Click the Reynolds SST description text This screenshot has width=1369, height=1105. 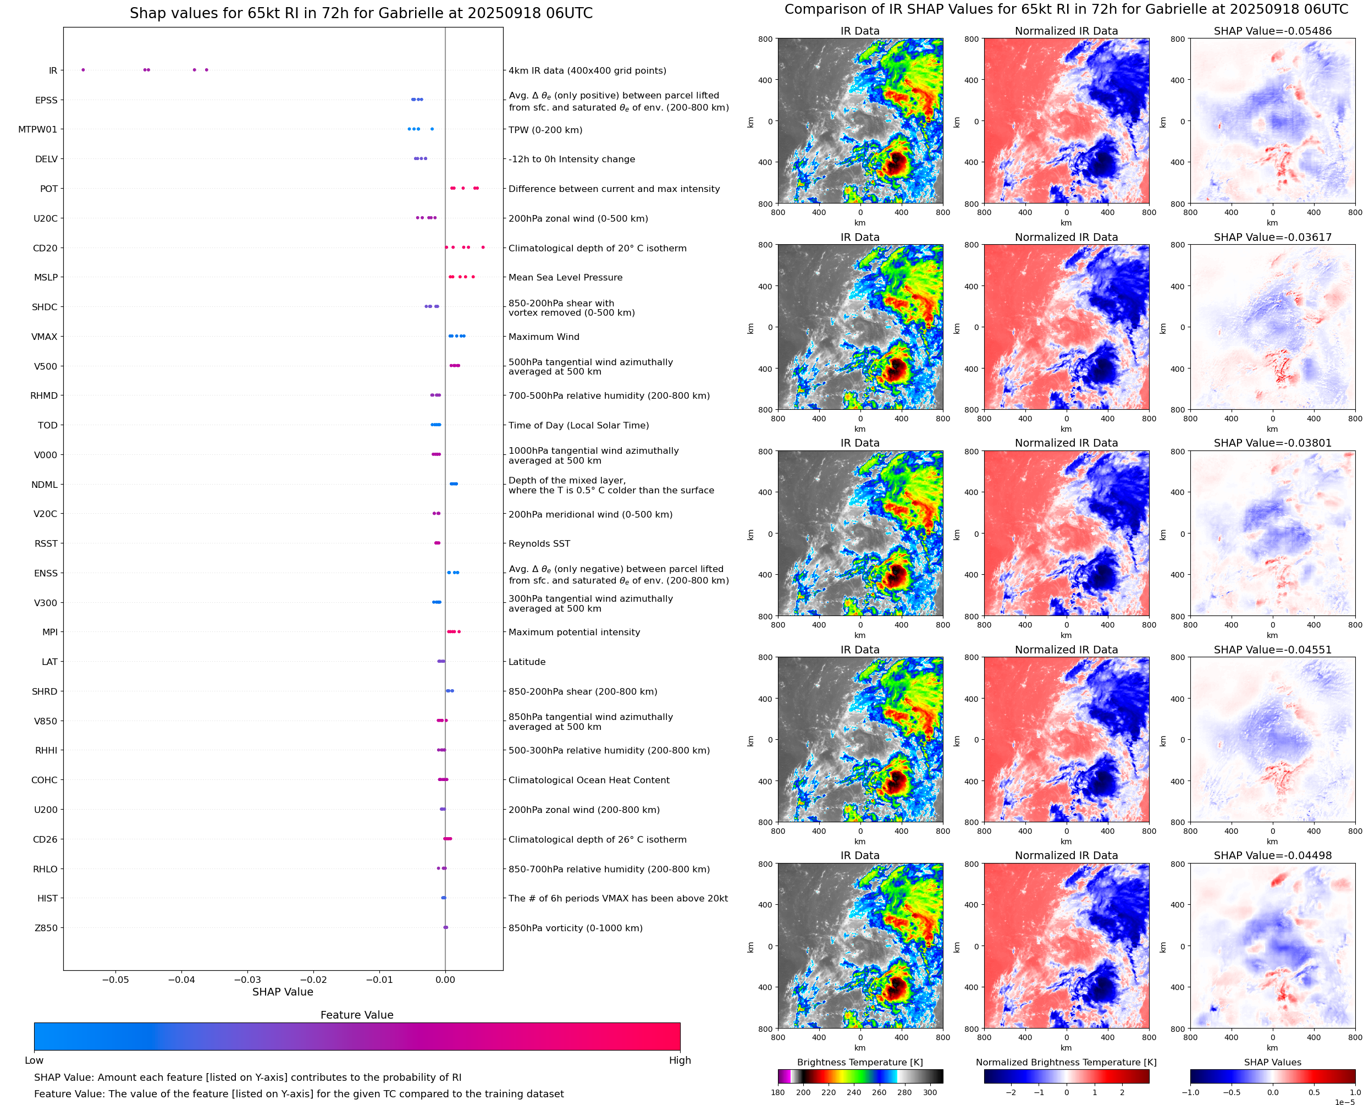pos(539,543)
